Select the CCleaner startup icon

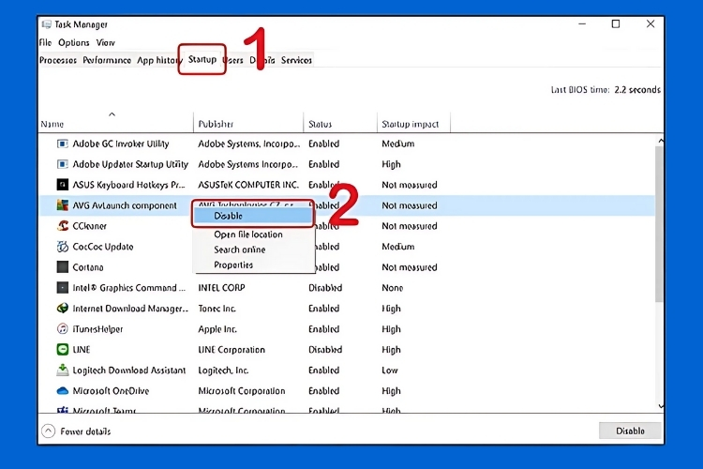[63, 226]
